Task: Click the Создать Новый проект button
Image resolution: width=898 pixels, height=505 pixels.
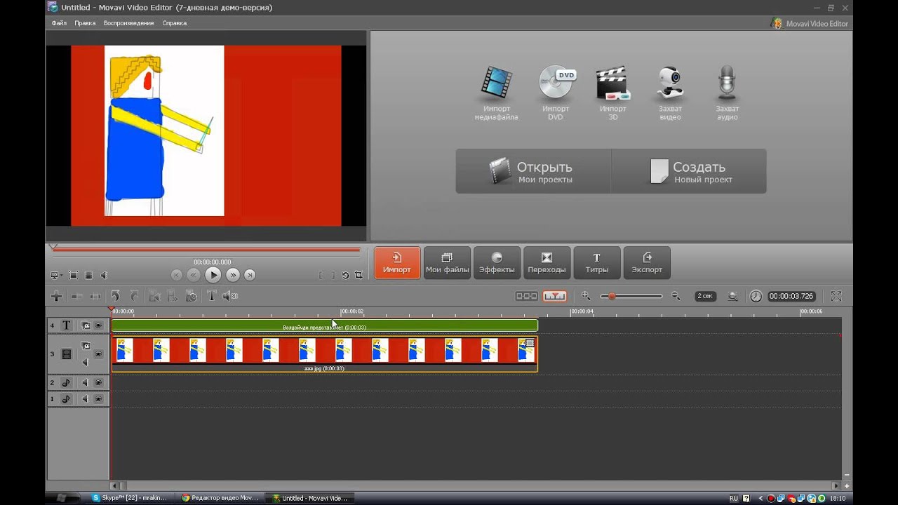Action: click(689, 171)
